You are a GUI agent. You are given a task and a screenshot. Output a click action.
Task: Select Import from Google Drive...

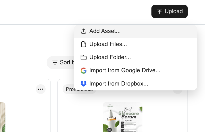[135, 71]
